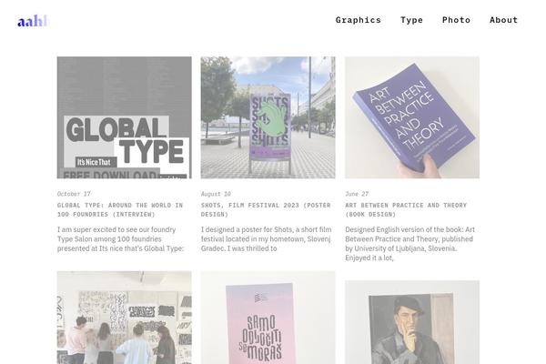Open the Graphics menu item
The image size is (546, 364).
click(x=359, y=20)
